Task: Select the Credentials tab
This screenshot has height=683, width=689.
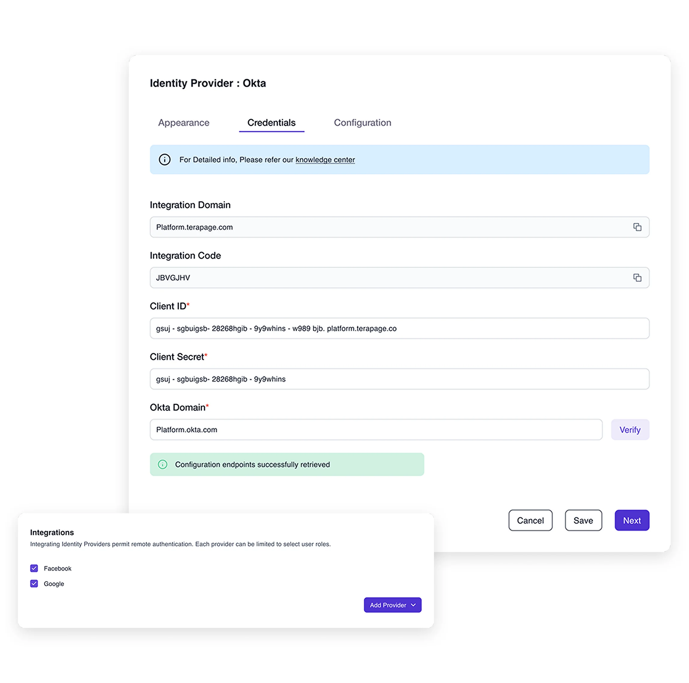Action: click(x=272, y=123)
